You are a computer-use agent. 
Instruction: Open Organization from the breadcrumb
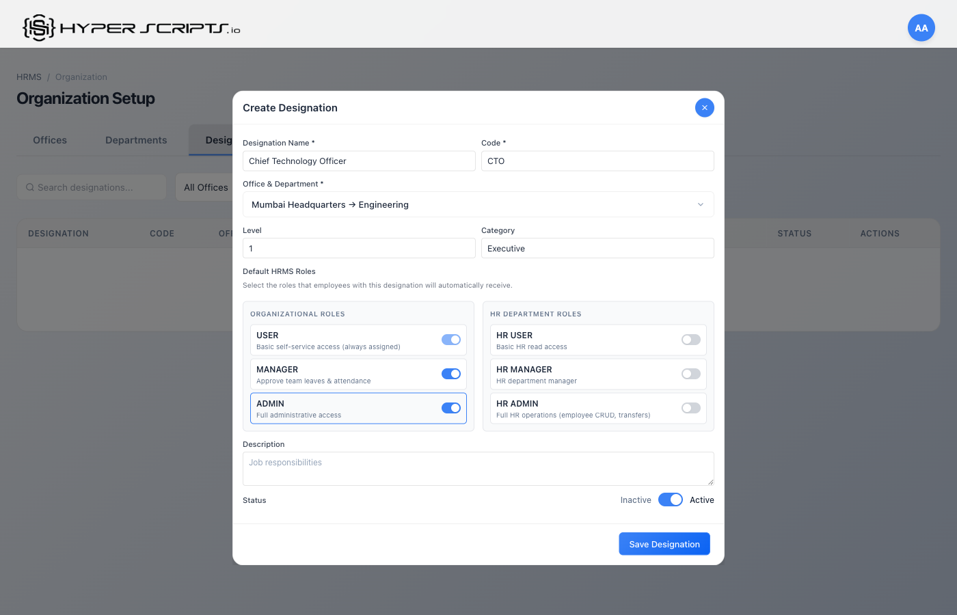click(x=81, y=77)
